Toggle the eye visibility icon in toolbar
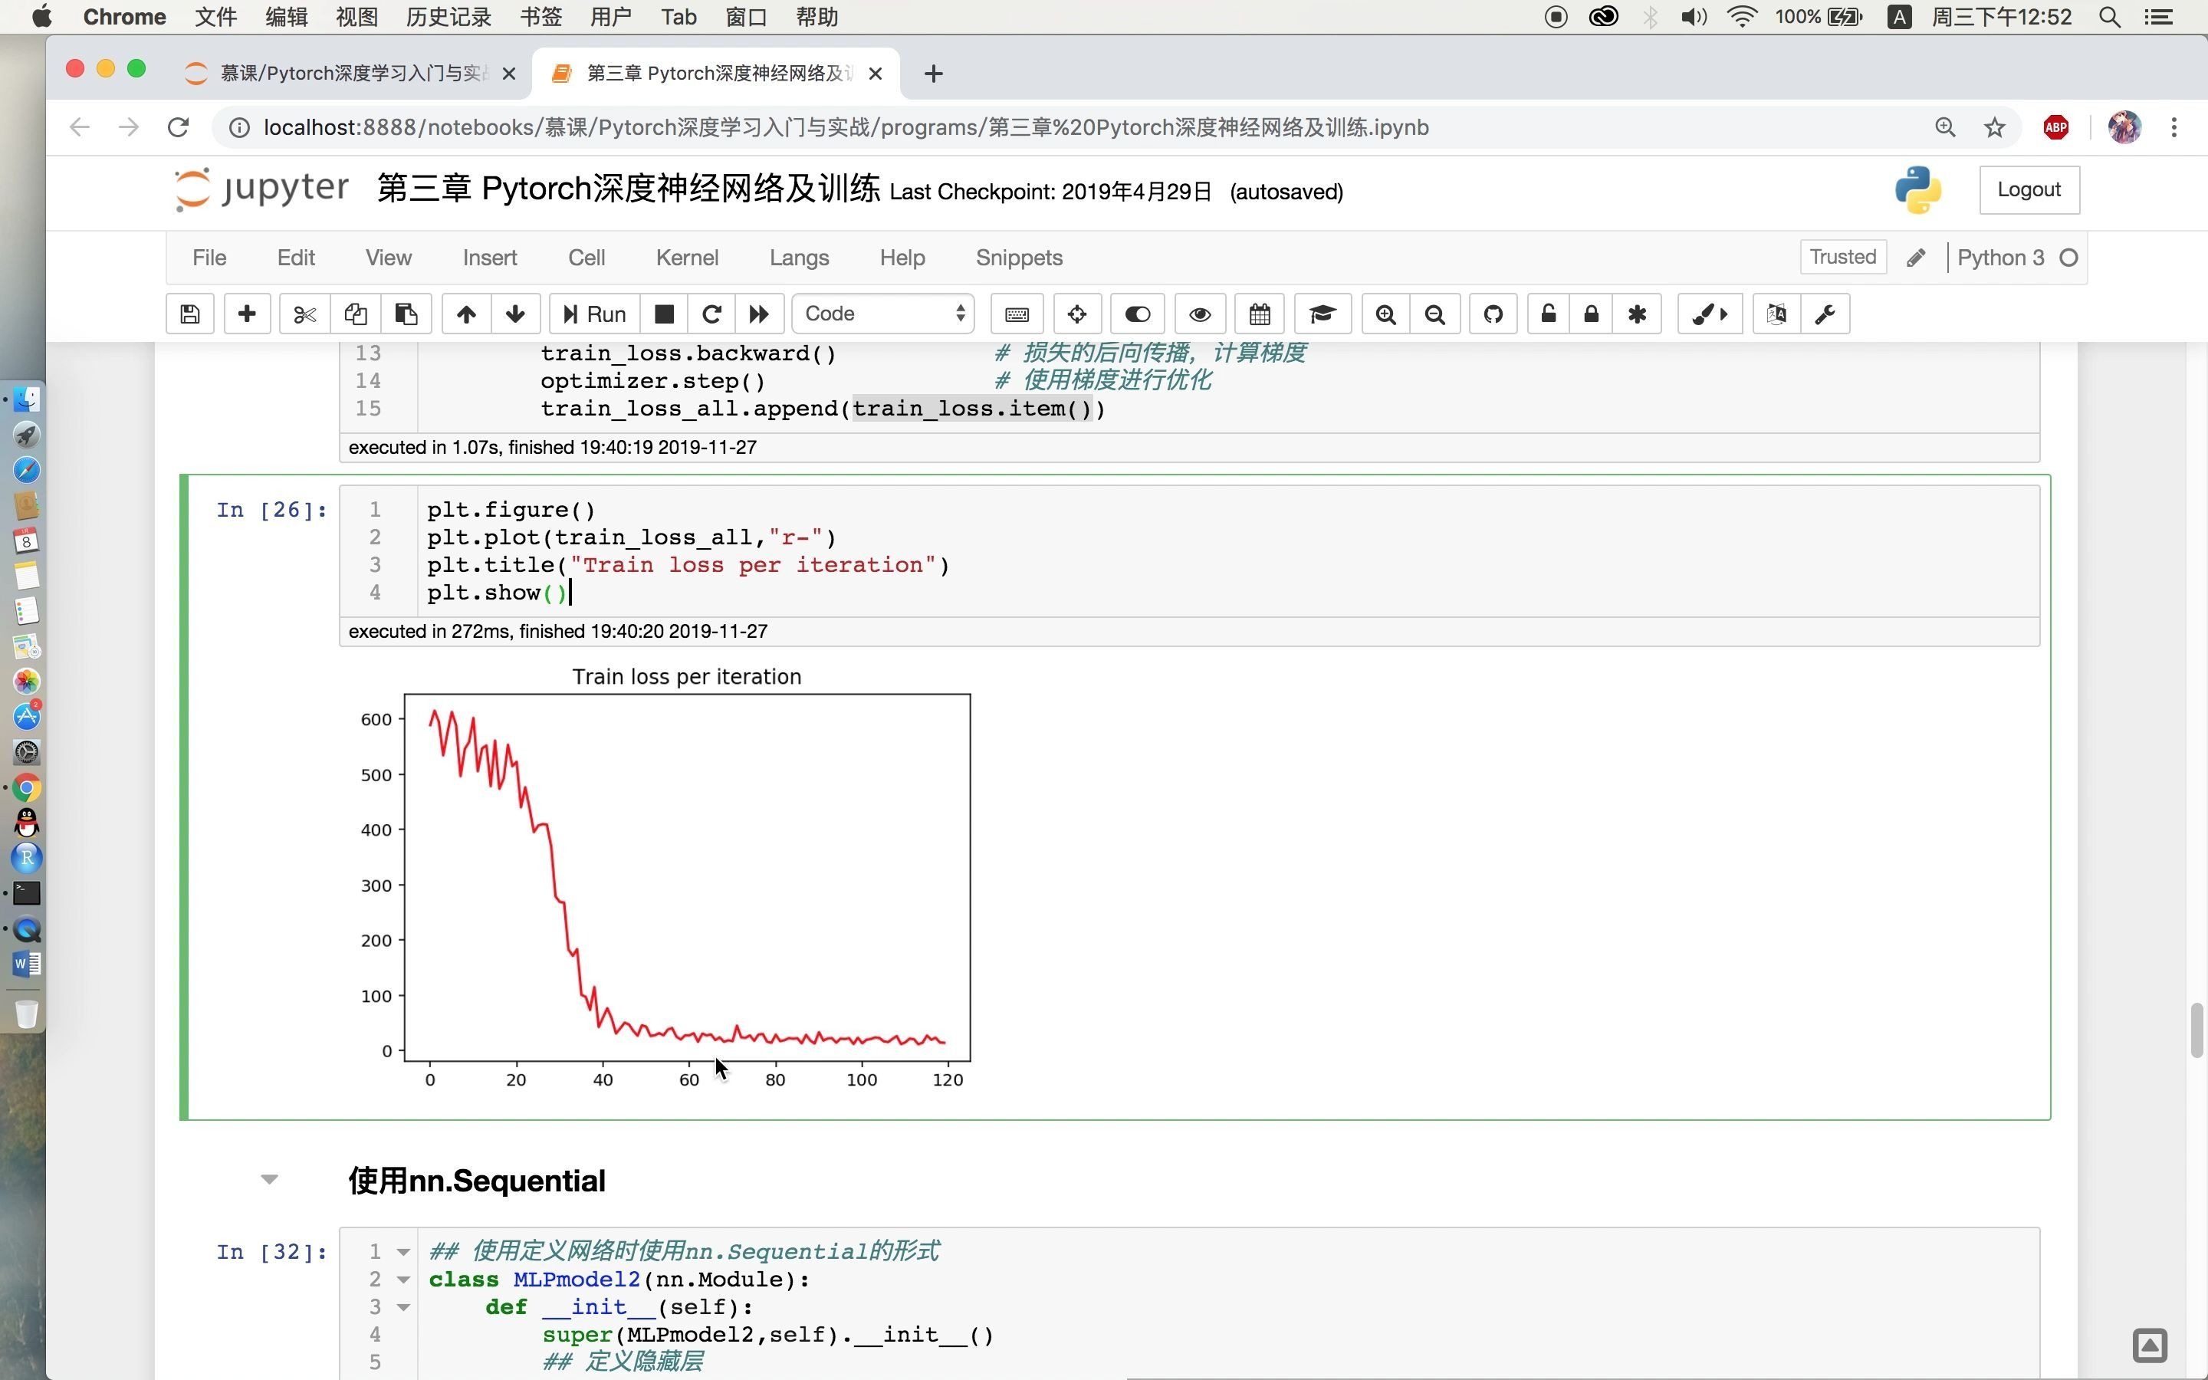The height and width of the screenshot is (1380, 2208). [1200, 314]
